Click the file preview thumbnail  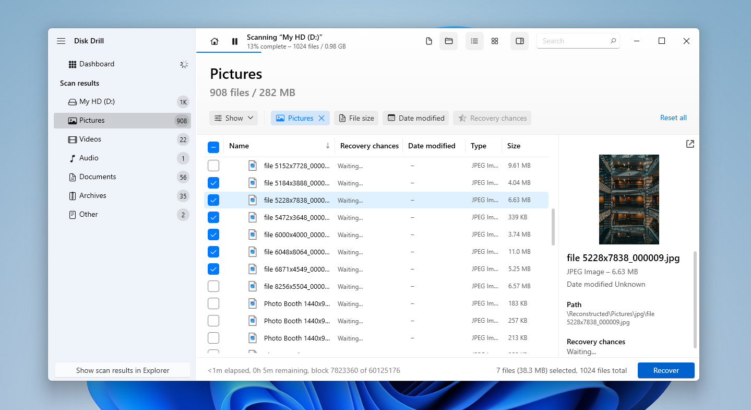[628, 200]
